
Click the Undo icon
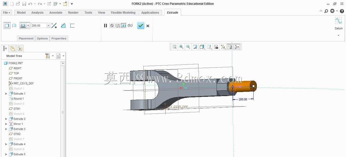[x=30, y=4]
